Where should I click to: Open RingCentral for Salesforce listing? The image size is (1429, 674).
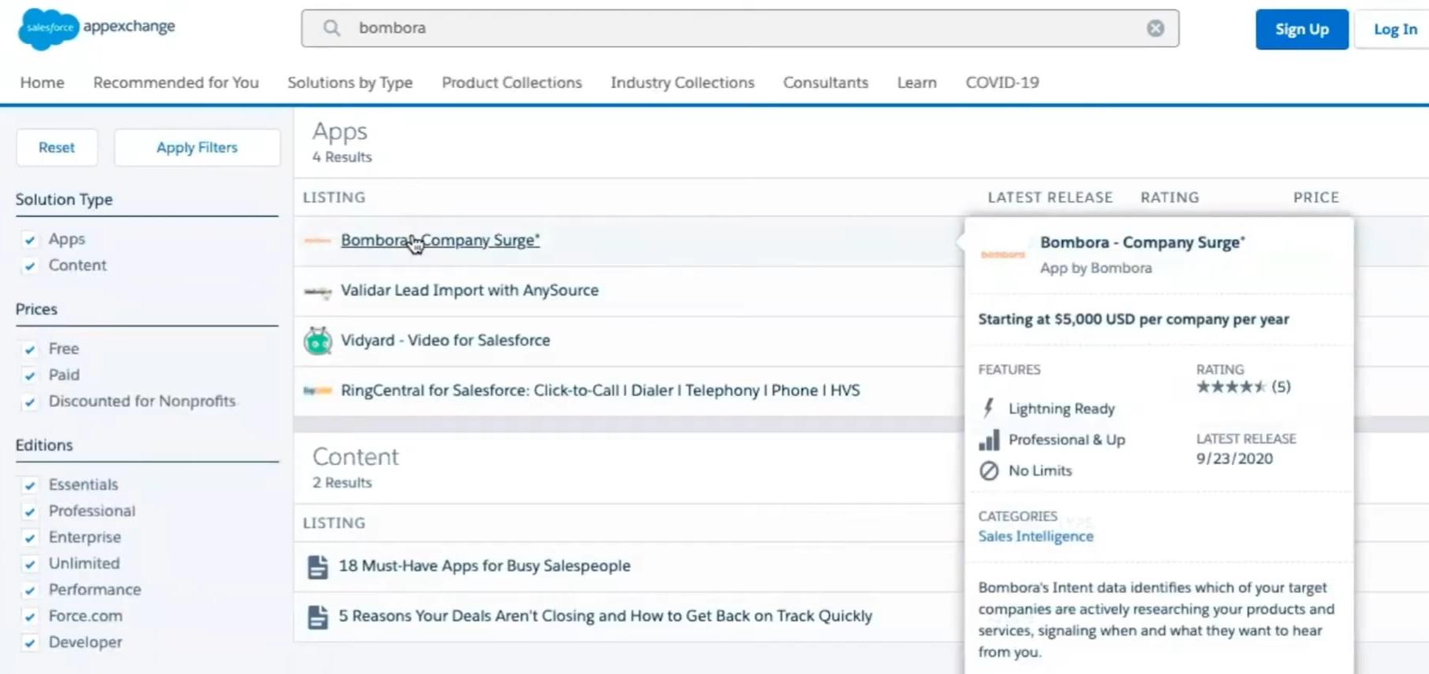coord(600,390)
